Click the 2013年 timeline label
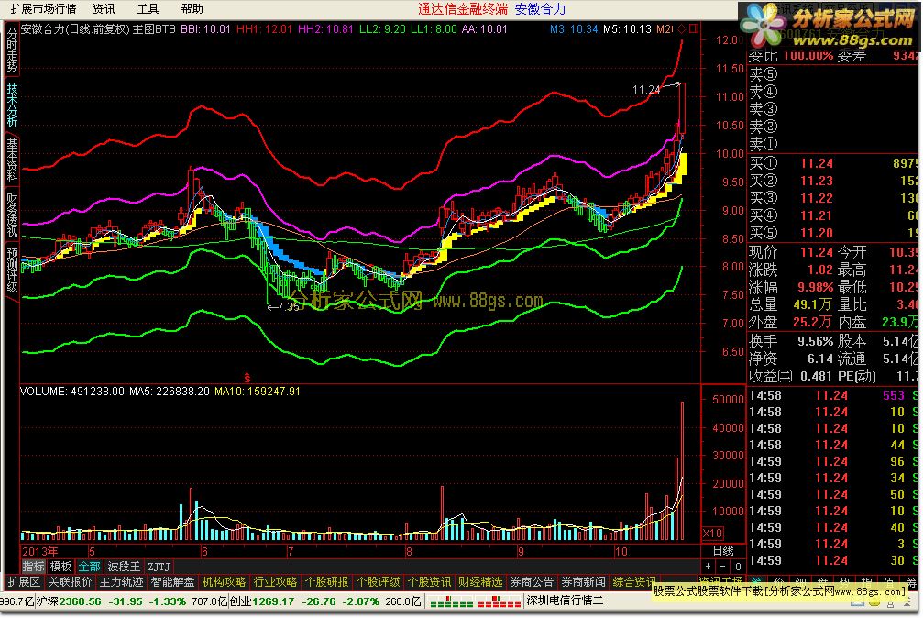This screenshot has width=923, height=618. [40, 551]
